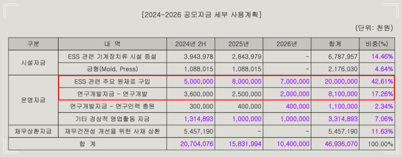Click the column total 20,704,076
Image resolution: width=402 pixels, height=157 pixels.
tap(197, 144)
